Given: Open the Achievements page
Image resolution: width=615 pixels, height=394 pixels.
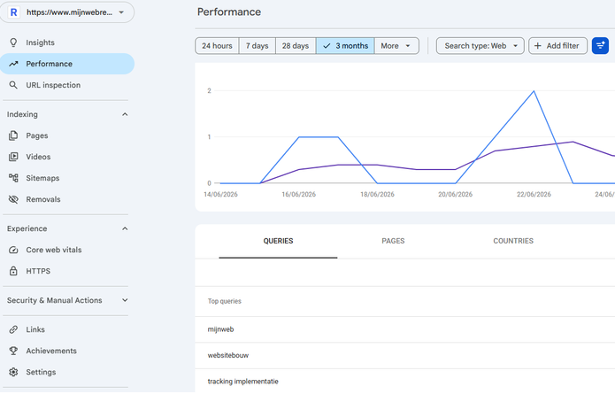Looking at the screenshot, I should tap(67, 351).
